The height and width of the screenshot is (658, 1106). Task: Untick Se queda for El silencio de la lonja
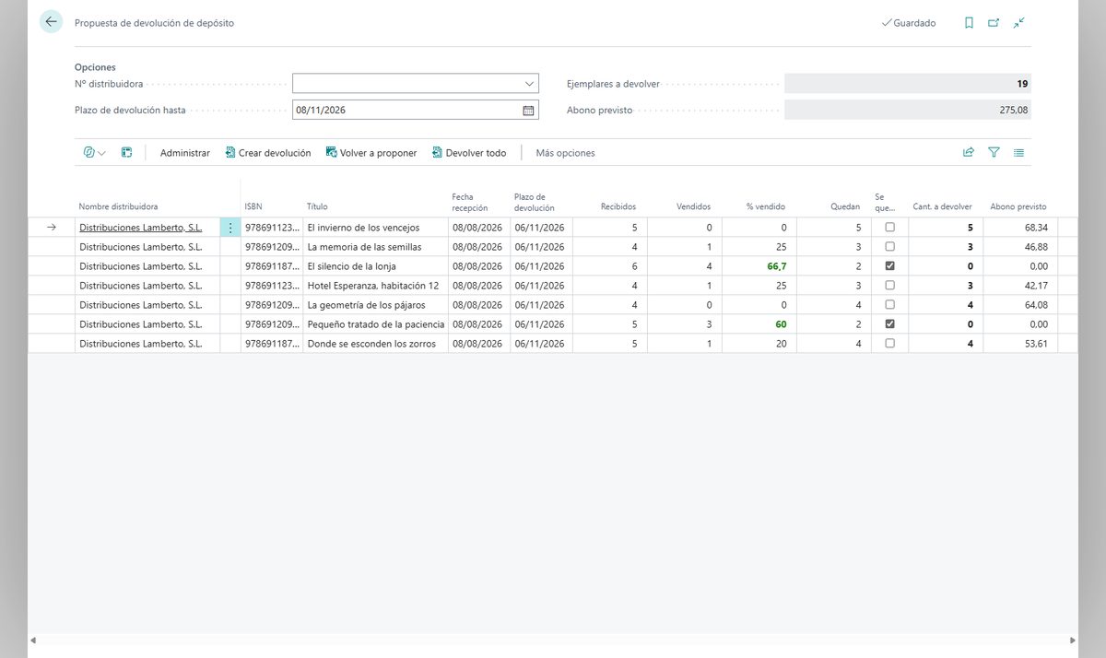[889, 266]
